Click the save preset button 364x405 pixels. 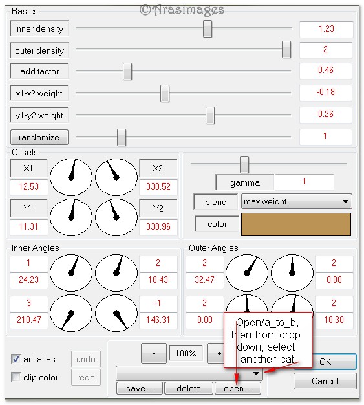click(x=140, y=388)
